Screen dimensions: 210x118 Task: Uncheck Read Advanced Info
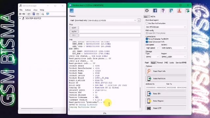(147, 42)
